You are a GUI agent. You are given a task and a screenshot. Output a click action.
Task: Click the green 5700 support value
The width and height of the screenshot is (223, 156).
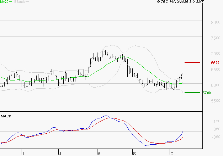click(x=207, y=93)
